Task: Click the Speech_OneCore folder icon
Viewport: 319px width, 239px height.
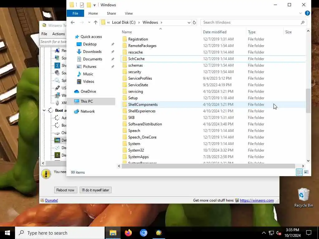Action: (125, 137)
